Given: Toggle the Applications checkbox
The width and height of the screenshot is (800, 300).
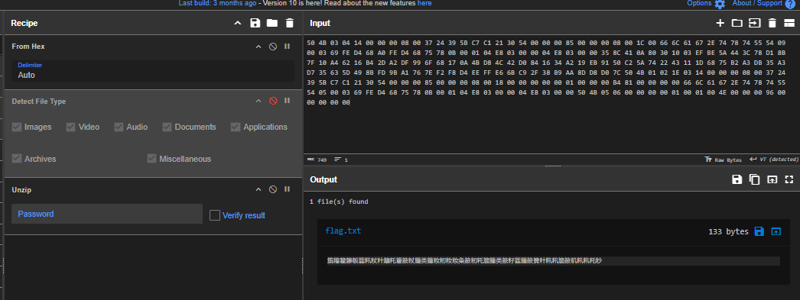Looking at the screenshot, I should click(x=236, y=127).
